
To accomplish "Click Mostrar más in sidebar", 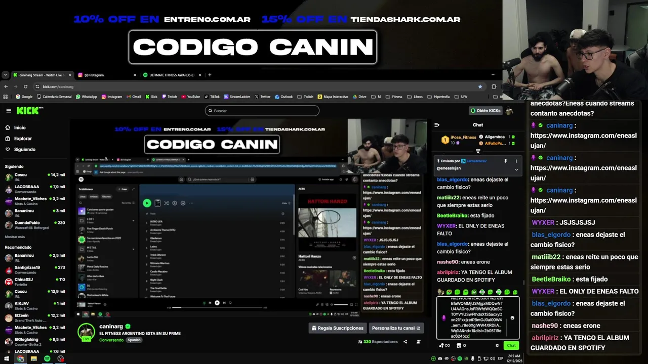I will click(x=15, y=237).
